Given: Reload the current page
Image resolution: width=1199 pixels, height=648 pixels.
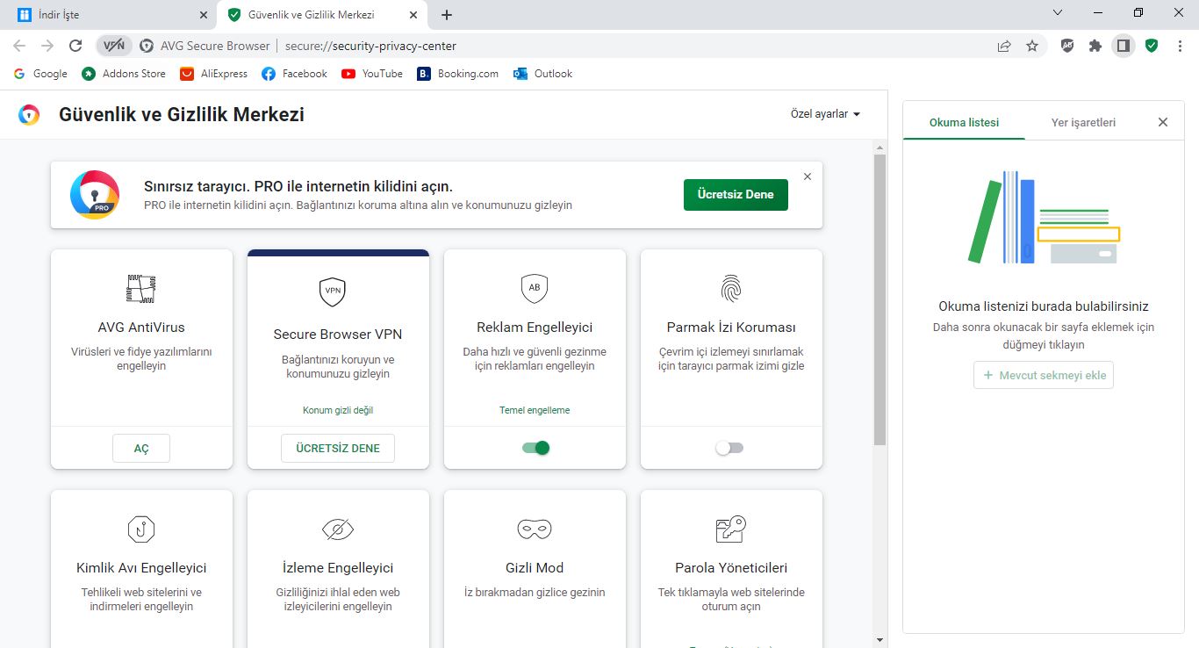Looking at the screenshot, I should pyautogui.click(x=75, y=46).
